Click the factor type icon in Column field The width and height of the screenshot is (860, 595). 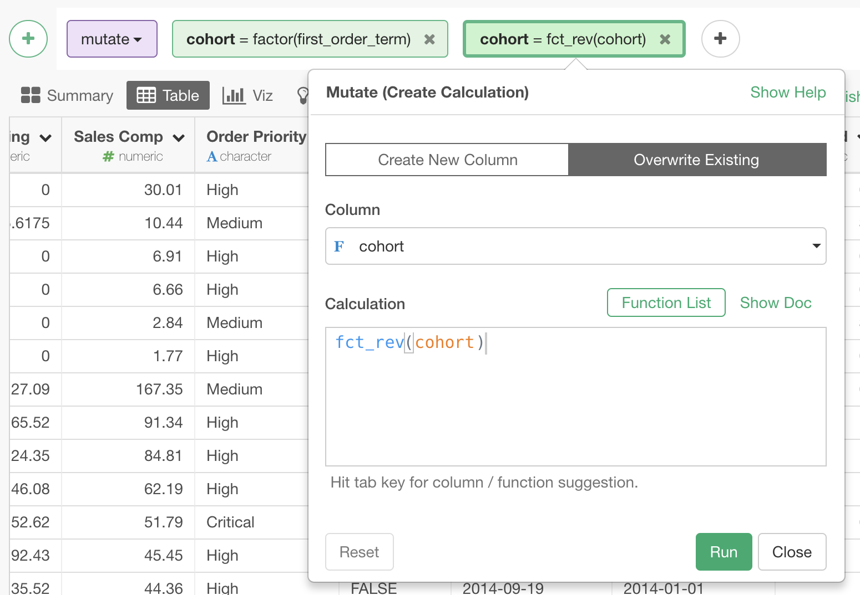click(x=339, y=247)
